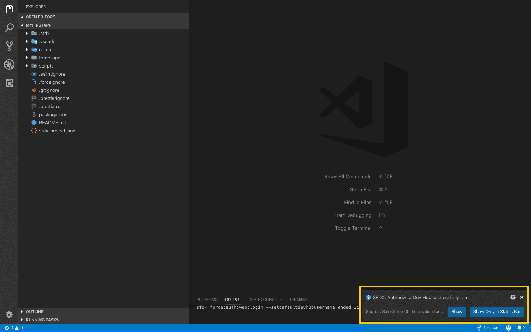Click the package.json file icon
Screen dimensions: 531x332
tap(34, 114)
